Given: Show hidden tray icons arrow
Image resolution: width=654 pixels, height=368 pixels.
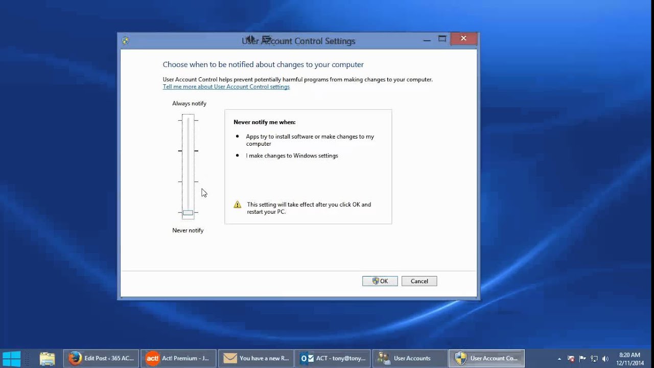Looking at the screenshot, I should pyautogui.click(x=559, y=359).
